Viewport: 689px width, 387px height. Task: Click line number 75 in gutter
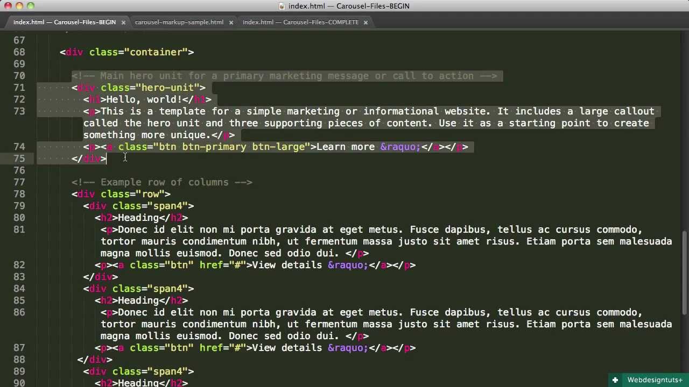click(19, 159)
